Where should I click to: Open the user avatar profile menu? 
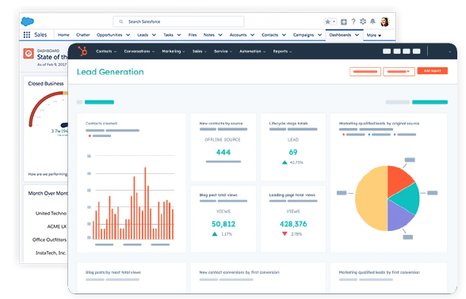click(385, 21)
